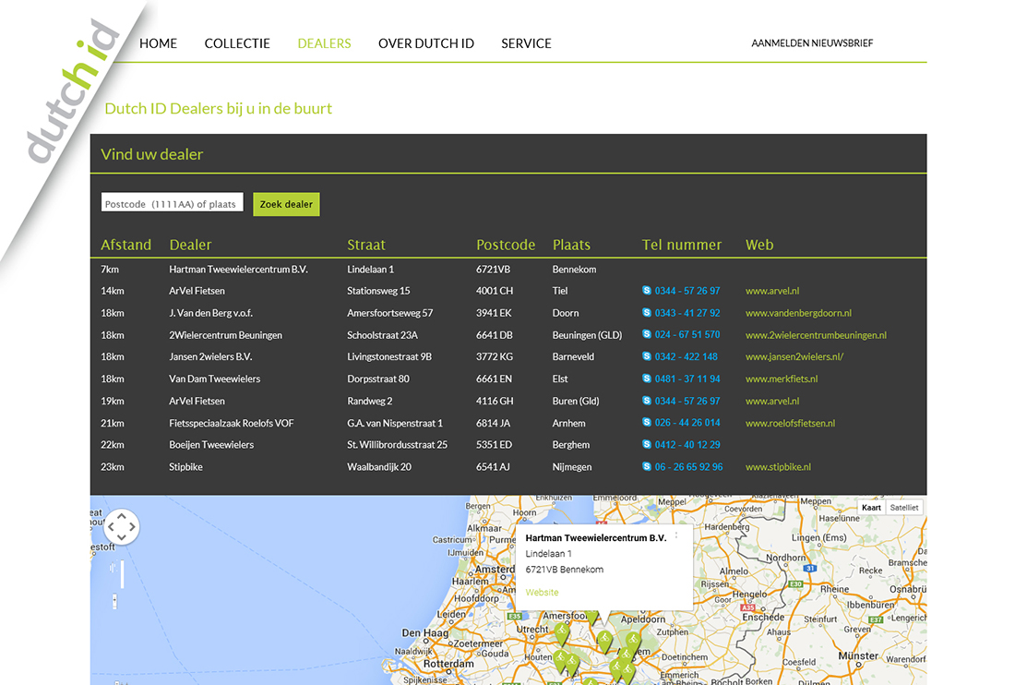
Task: Visit www.vandenbergdoorn.nl website link
Action: [798, 313]
